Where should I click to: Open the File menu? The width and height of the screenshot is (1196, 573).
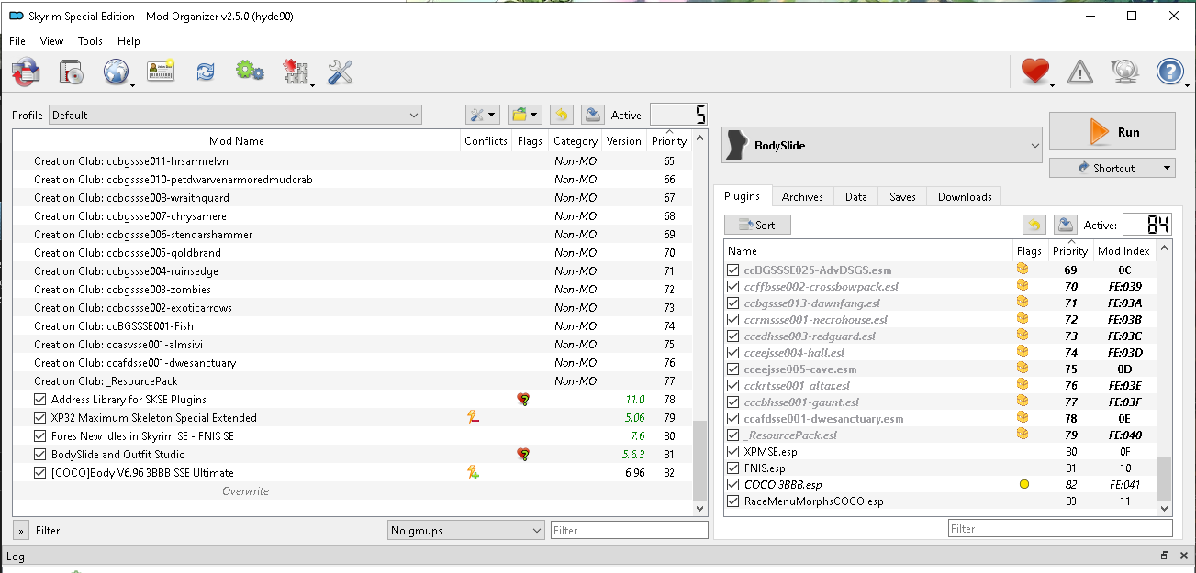(17, 41)
